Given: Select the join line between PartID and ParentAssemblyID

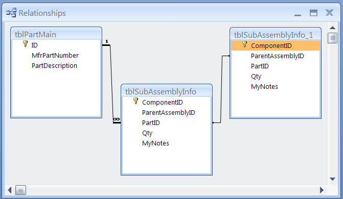Looking at the screenshot, I should 221,89.
